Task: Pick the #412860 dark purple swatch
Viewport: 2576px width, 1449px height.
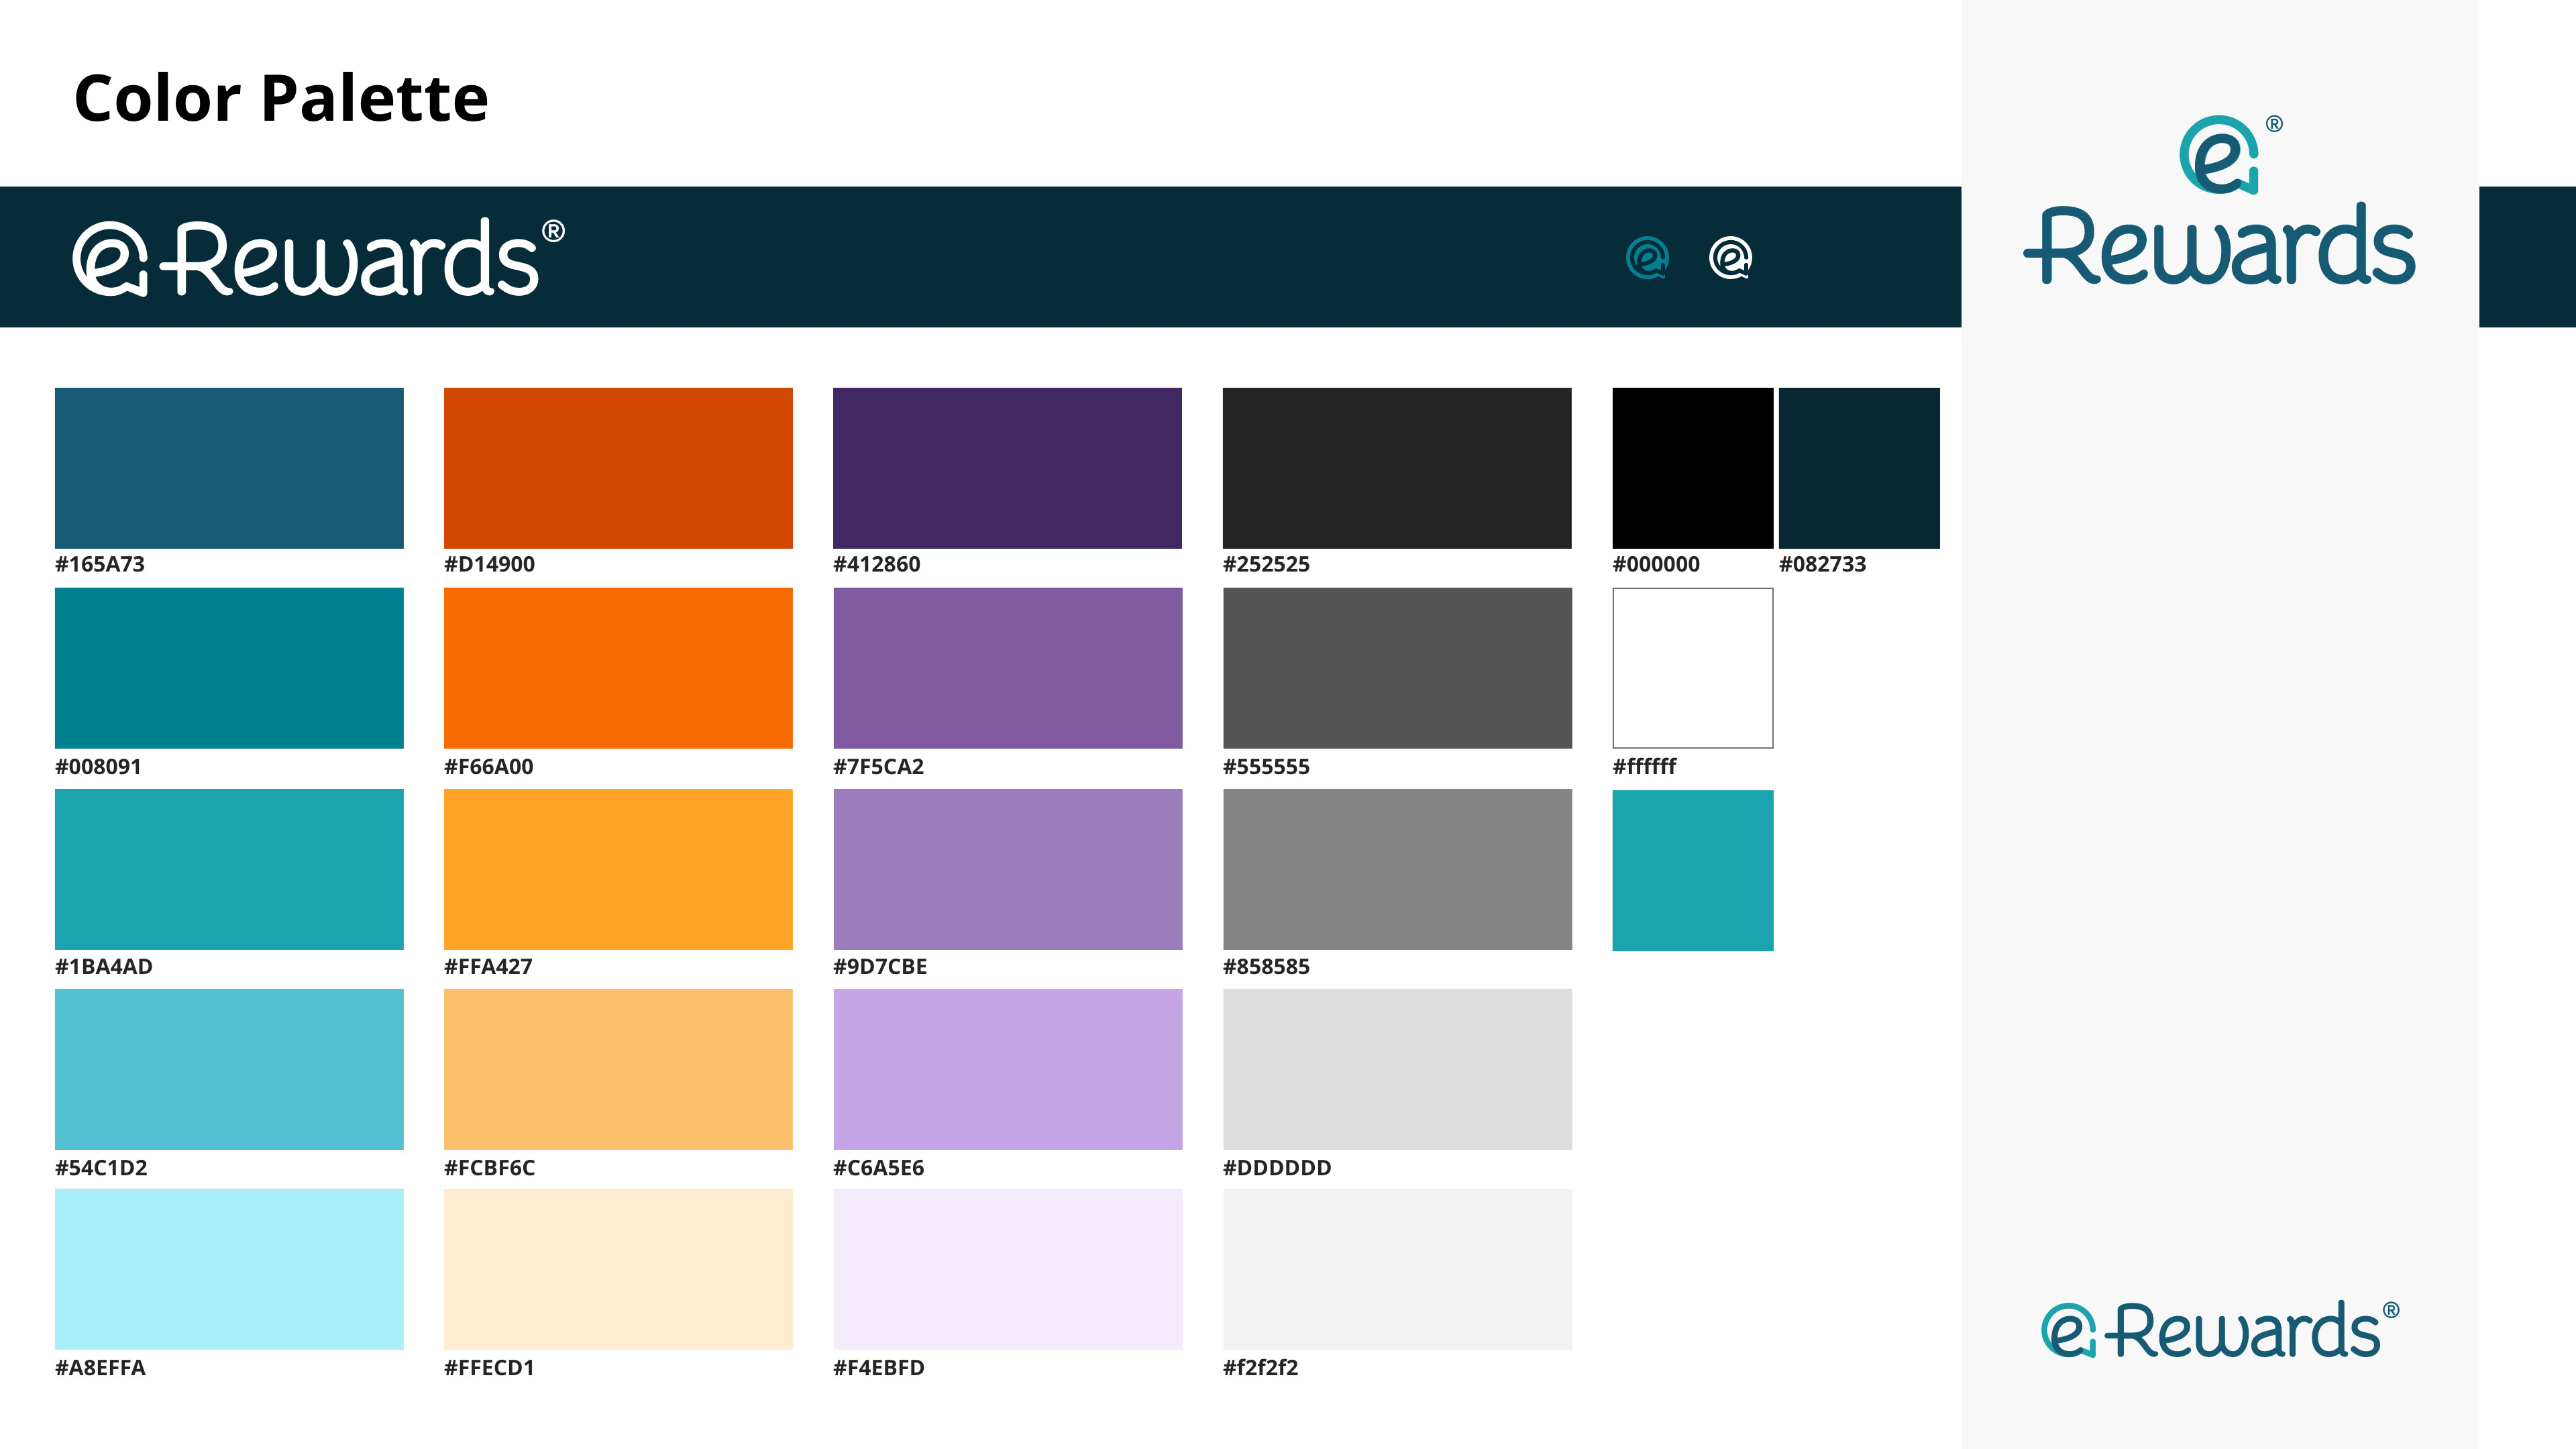Action: click(1007, 467)
